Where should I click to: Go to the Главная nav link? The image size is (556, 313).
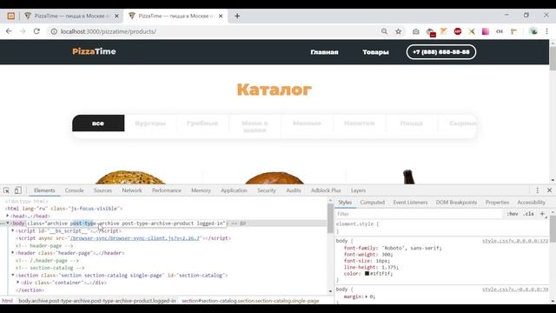coord(324,52)
